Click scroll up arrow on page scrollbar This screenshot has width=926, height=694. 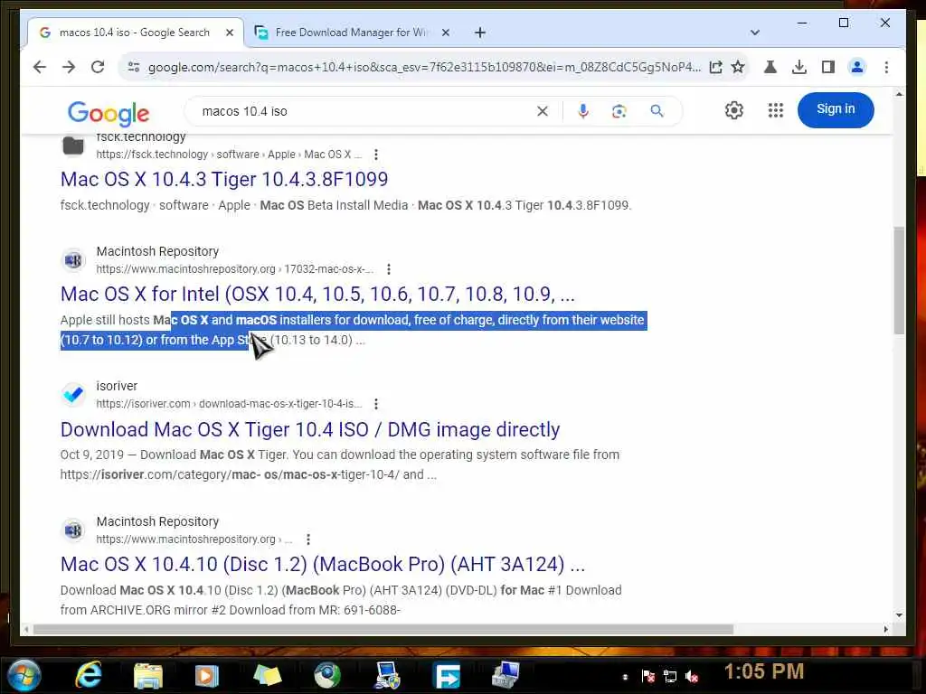pos(899,94)
